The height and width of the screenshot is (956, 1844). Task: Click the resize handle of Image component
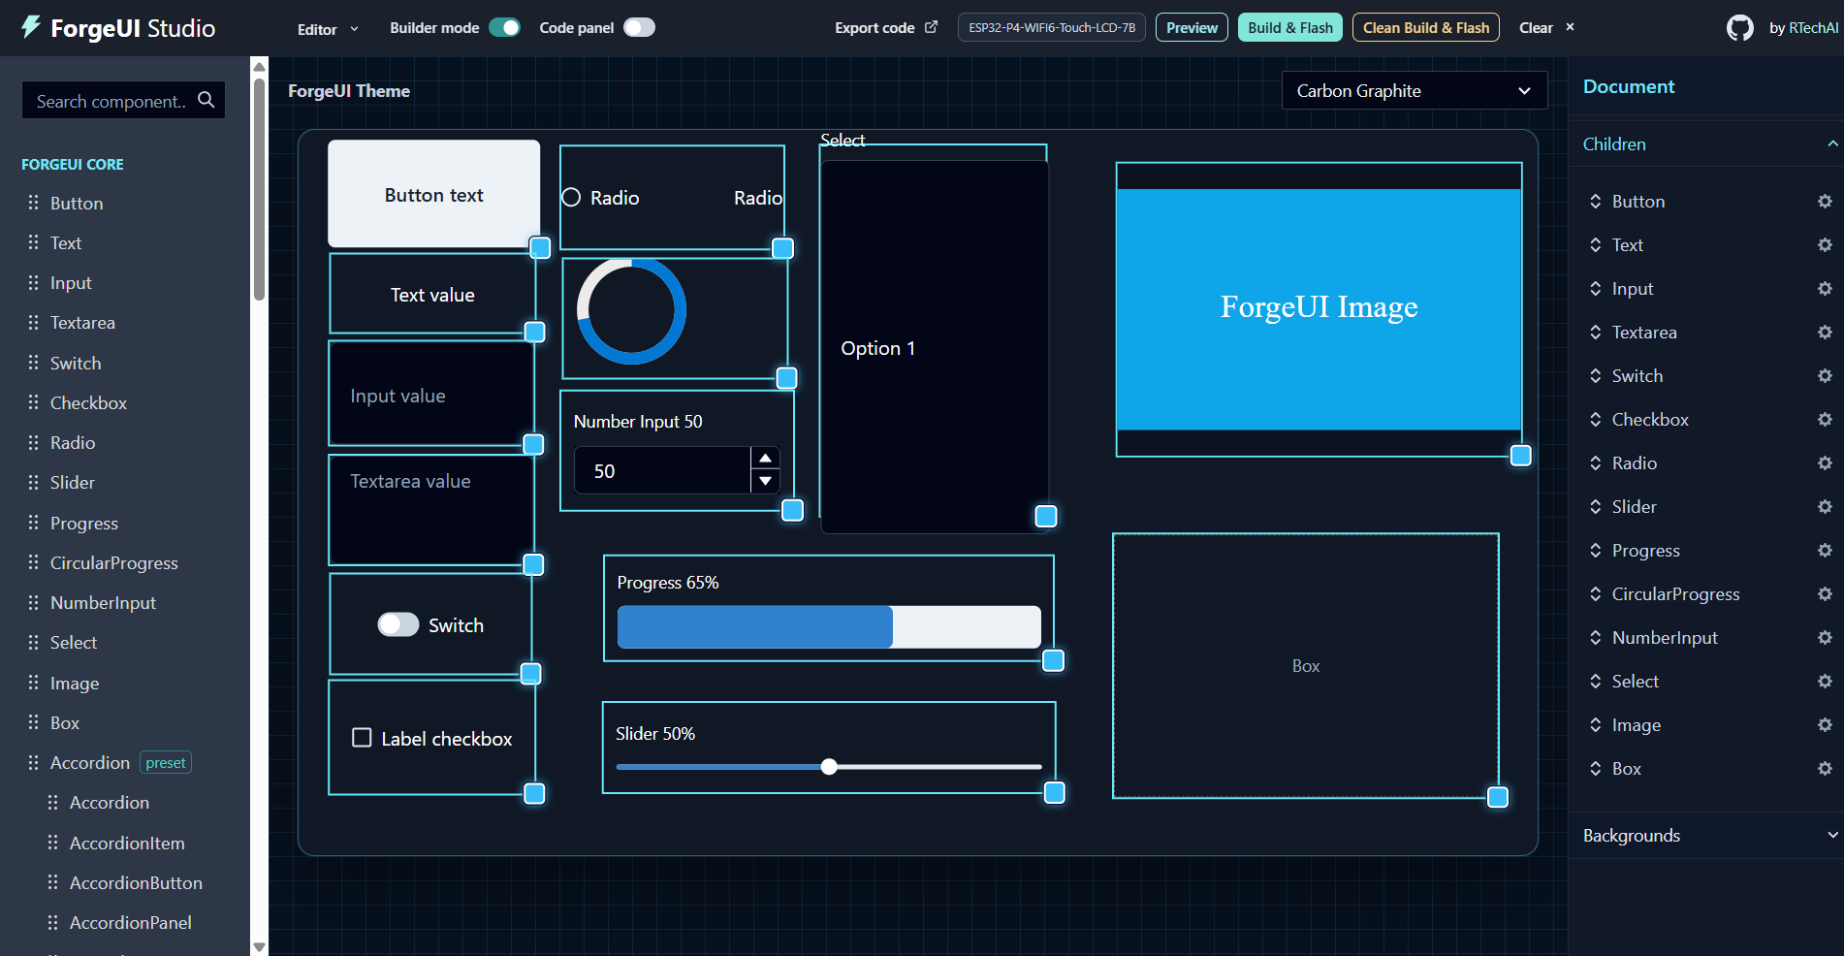point(1521,456)
